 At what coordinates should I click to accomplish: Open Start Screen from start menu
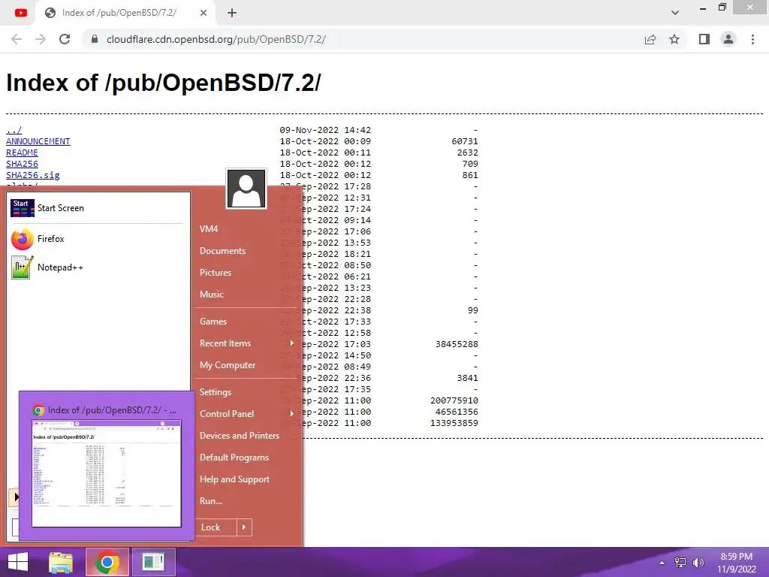tap(97, 208)
